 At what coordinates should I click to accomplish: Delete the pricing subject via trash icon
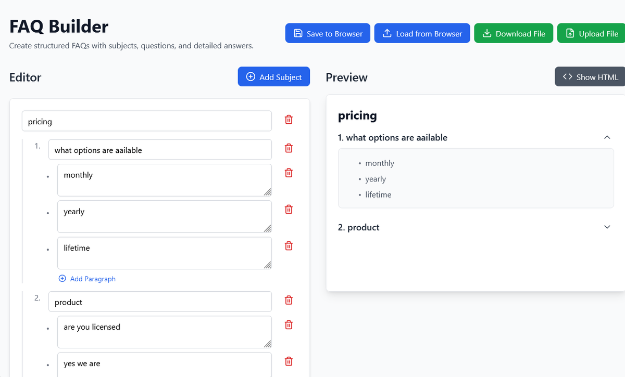pos(289,120)
